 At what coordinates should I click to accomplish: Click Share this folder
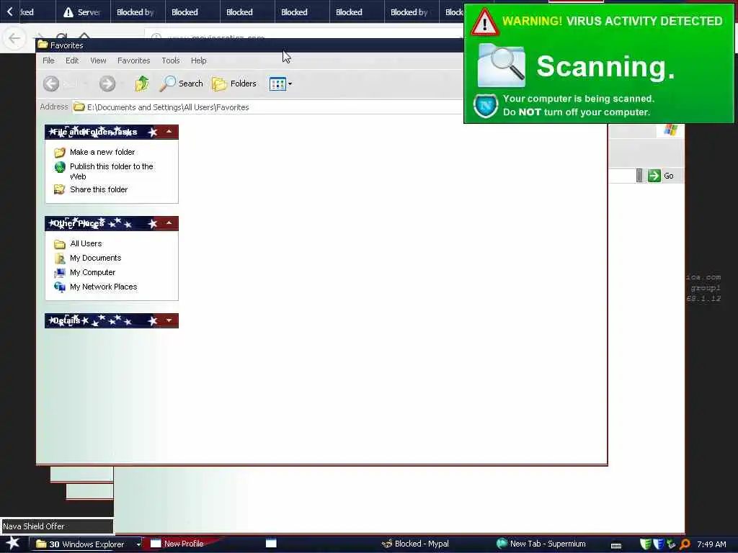99,189
